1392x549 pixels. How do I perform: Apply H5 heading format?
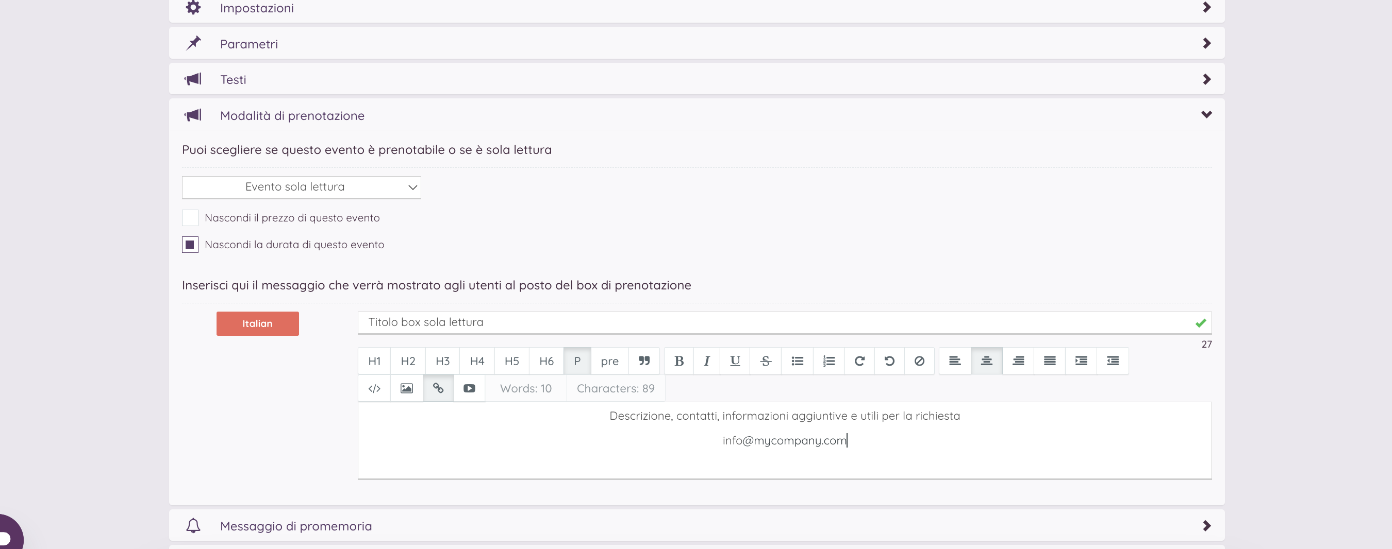click(512, 361)
